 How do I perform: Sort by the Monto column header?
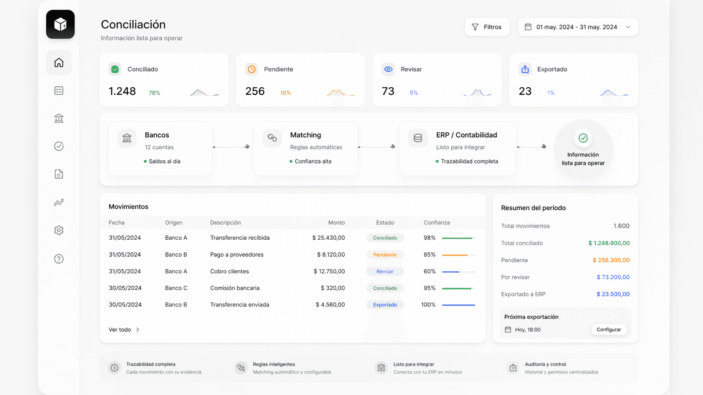[336, 222]
